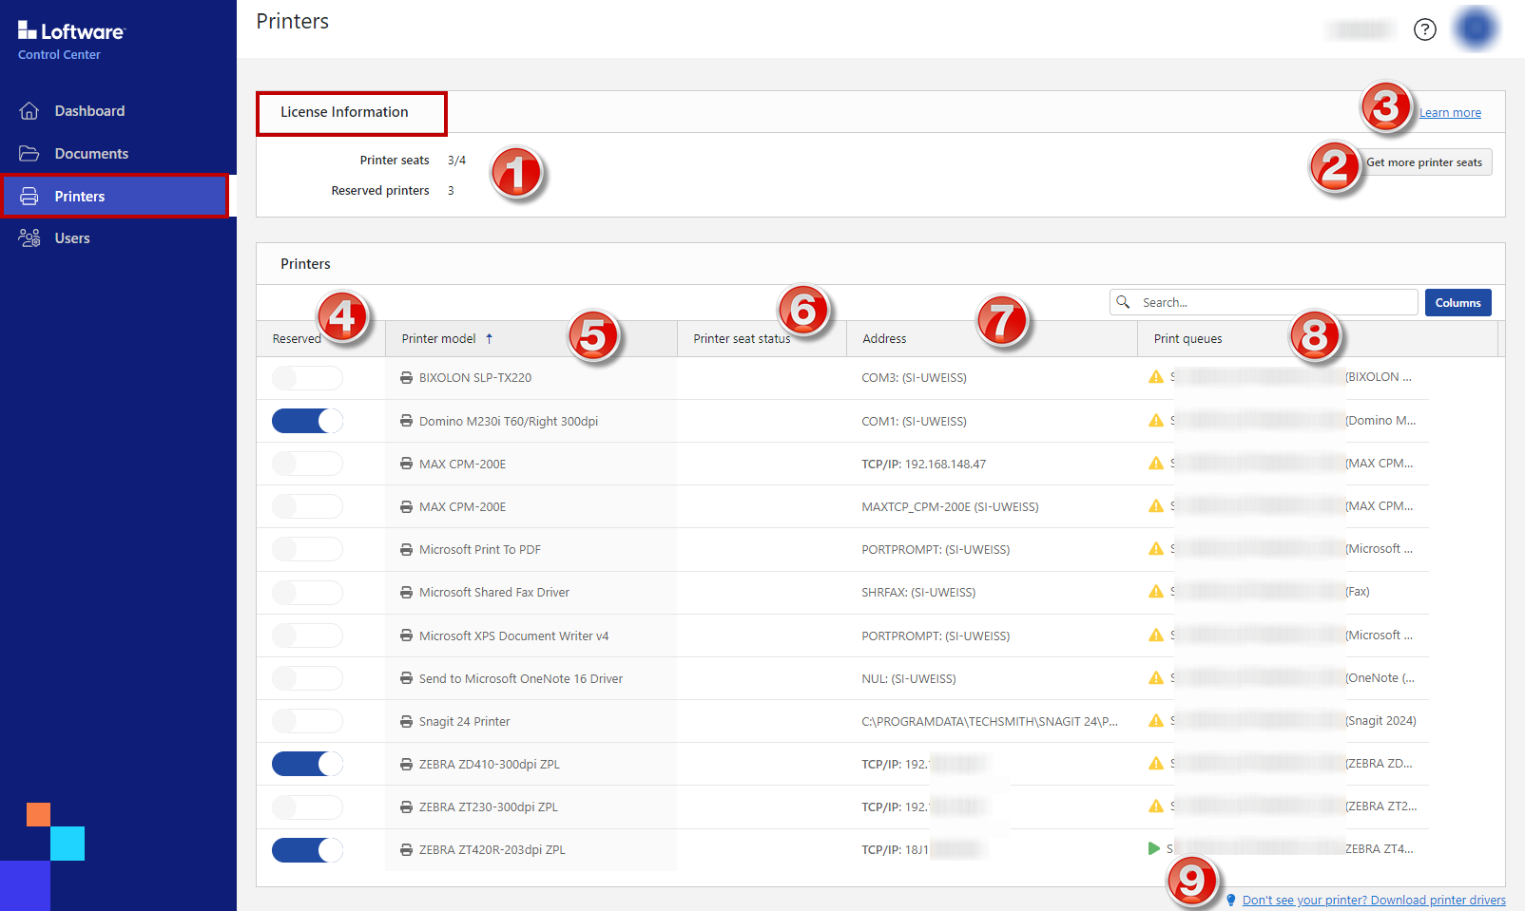This screenshot has width=1525, height=911.
Task: Click the magnifier icon in the search box
Action: 1123,302
